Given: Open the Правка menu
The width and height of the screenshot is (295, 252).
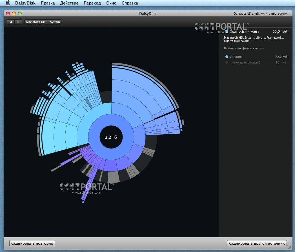Looking at the screenshot, I should point(48,3).
